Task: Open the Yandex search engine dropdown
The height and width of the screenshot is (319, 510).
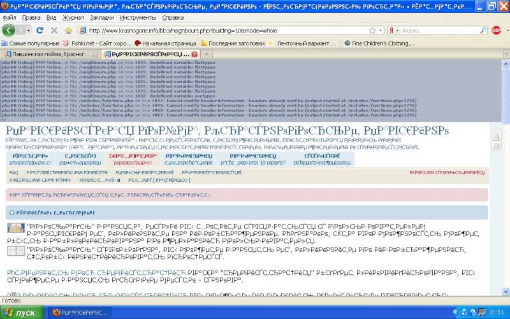Action: click(x=397, y=30)
